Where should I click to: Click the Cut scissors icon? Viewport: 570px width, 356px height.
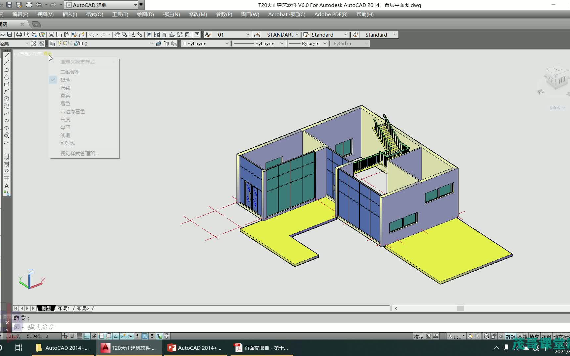pyautogui.click(x=51, y=35)
